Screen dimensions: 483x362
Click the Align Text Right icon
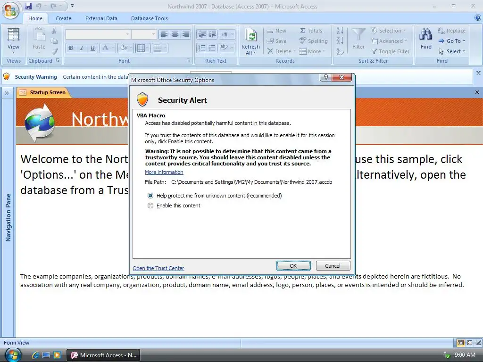(x=186, y=34)
